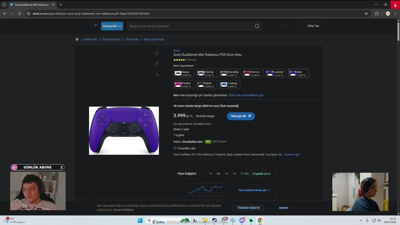Viewport: 400px width, 225px height.
Task: Click the address bar URL
Action: point(91,13)
